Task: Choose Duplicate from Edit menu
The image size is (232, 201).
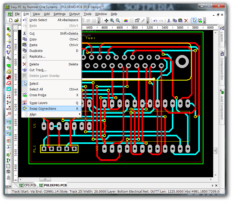Action: pyautogui.click(x=51, y=51)
